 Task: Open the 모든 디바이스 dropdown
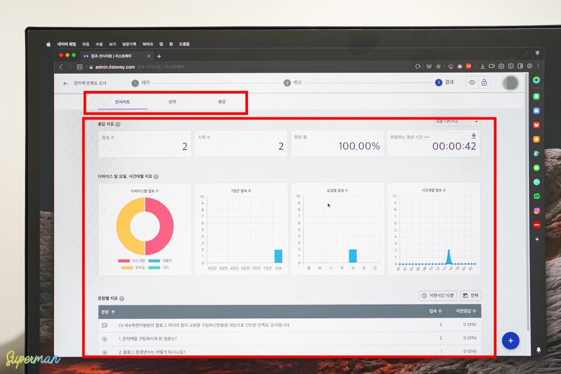tap(456, 122)
